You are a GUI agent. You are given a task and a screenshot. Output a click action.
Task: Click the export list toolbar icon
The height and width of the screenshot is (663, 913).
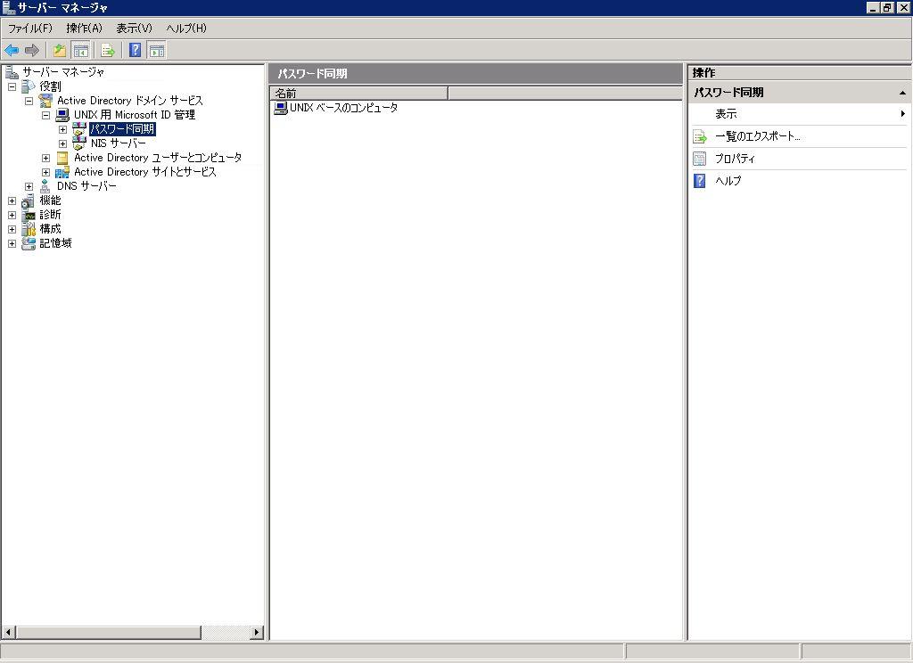pos(107,50)
